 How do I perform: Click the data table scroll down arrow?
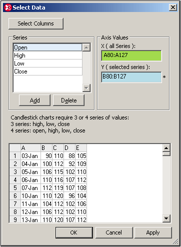coord(166,218)
